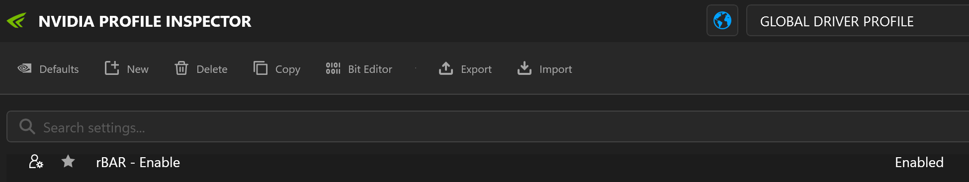Click the NVIDIA eye icon beside Defaults
969x182 pixels.
(x=24, y=68)
